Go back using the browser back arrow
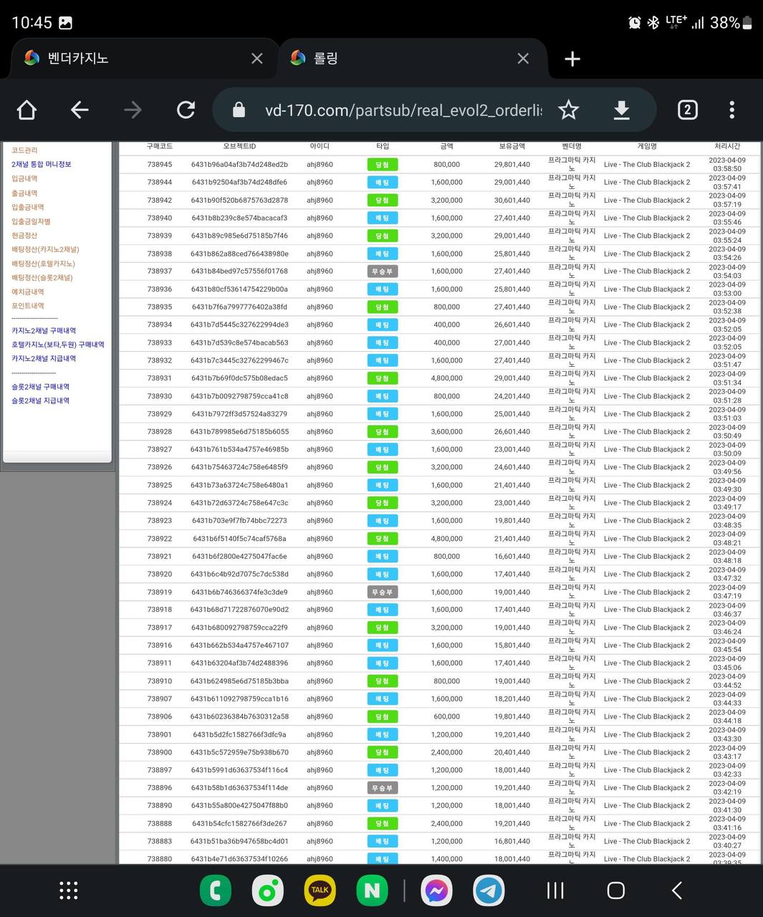Viewport: 763px width, 917px height. [80, 110]
